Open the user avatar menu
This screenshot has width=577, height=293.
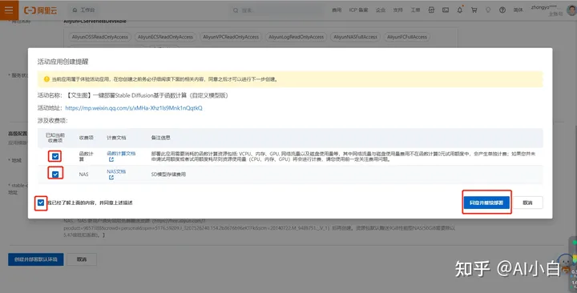(x=572, y=10)
